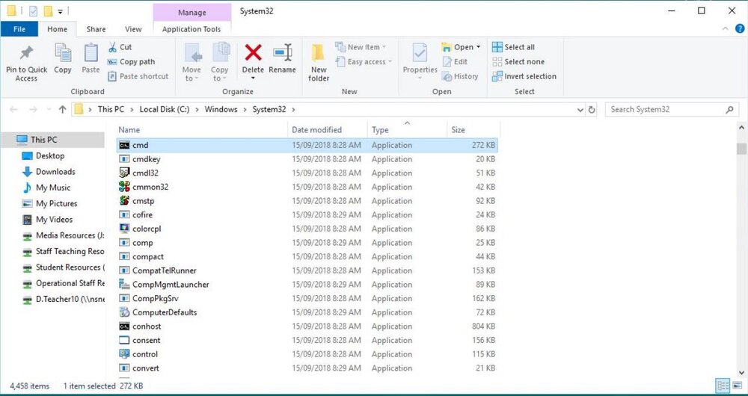Select Desktop in navigation pane

point(49,156)
